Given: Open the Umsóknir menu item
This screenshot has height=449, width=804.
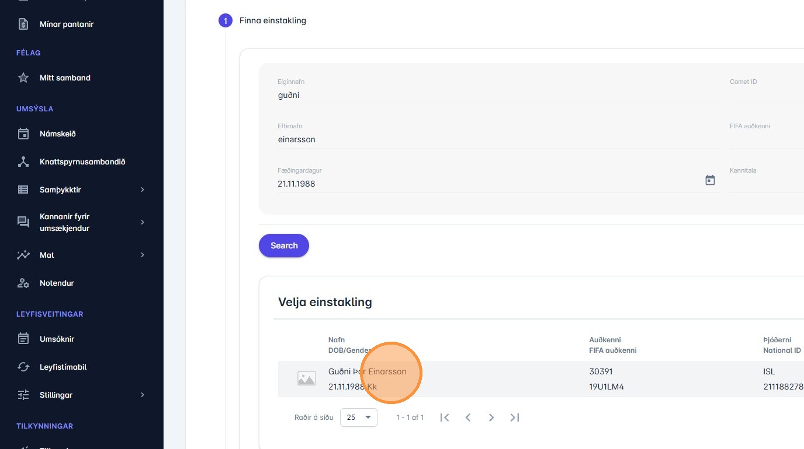Looking at the screenshot, I should click(x=57, y=339).
